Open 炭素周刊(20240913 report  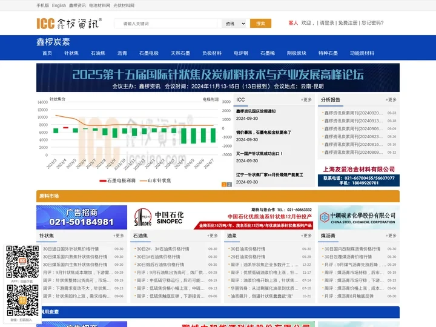[x=354, y=121]
